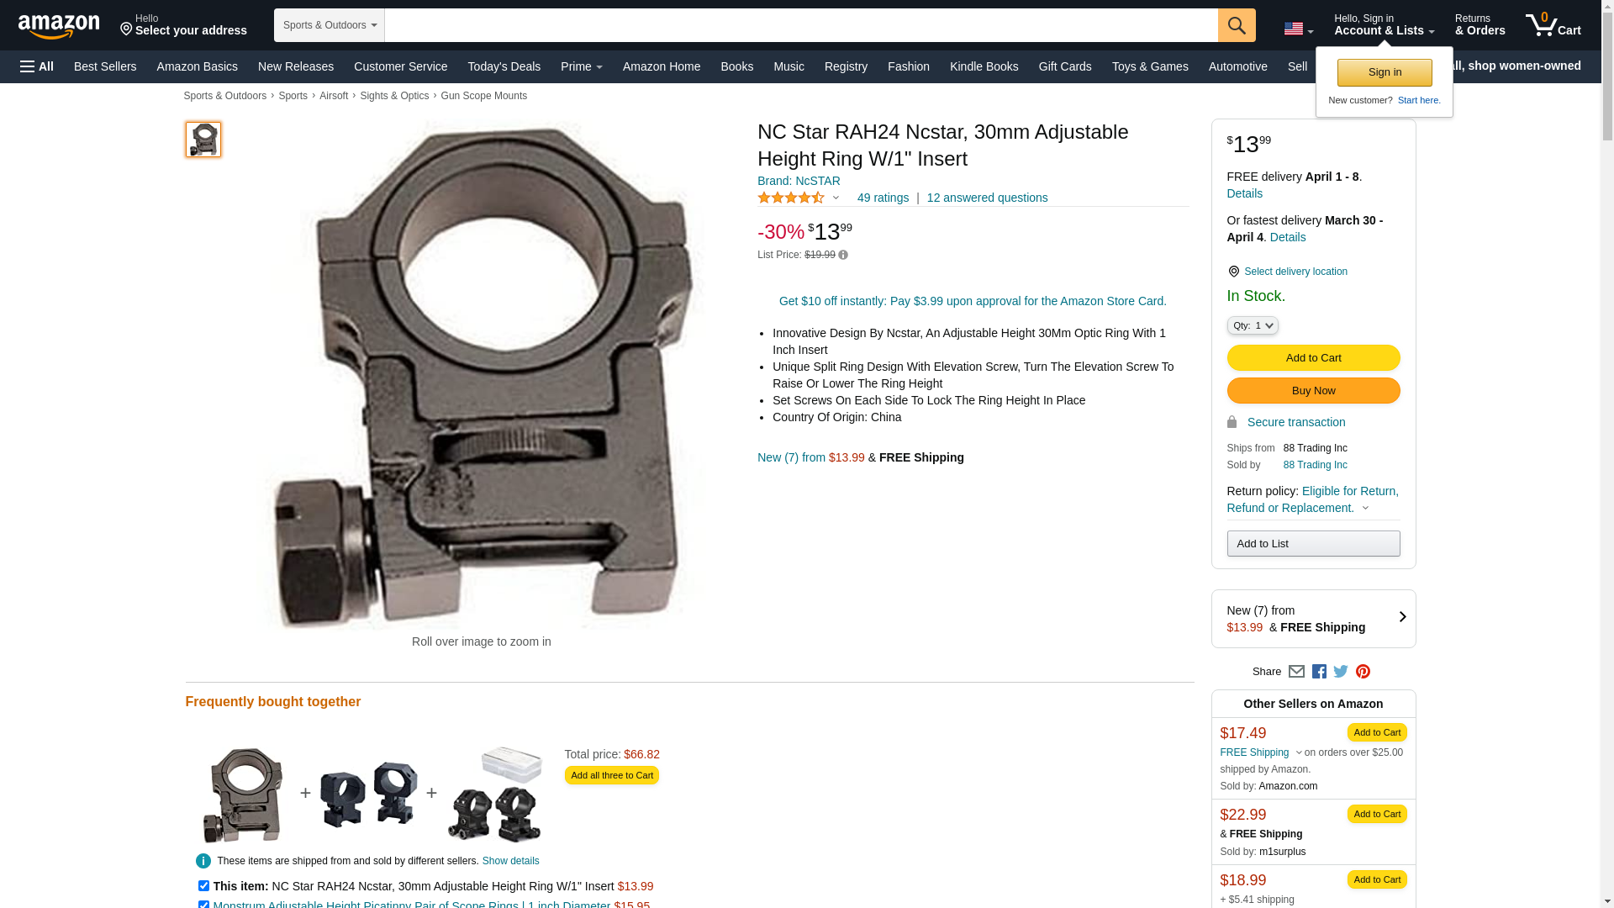This screenshot has height=908, width=1614.
Task: Uncheck the 'This item' NC Star checkbox
Action: (x=203, y=885)
